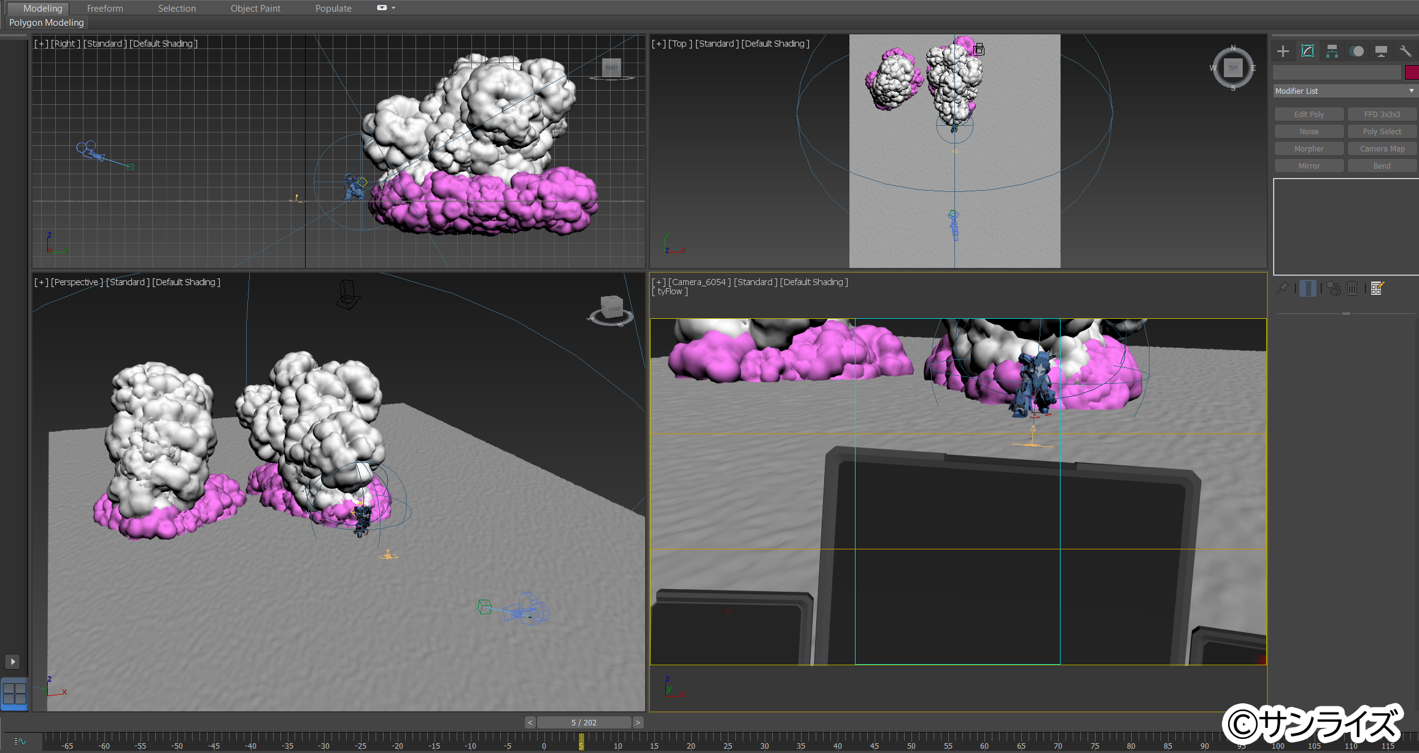Expand the side panel play arrow
The width and height of the screenshot is (1419, 753).
[x=12, y=662]
